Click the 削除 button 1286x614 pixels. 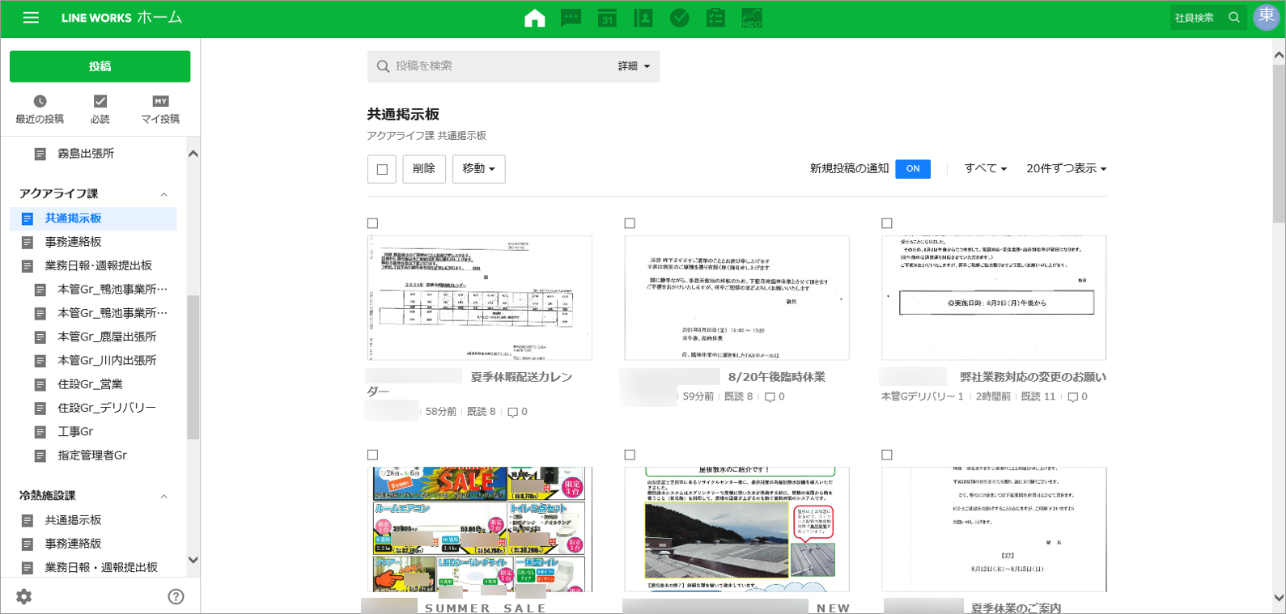click(424, 169)
